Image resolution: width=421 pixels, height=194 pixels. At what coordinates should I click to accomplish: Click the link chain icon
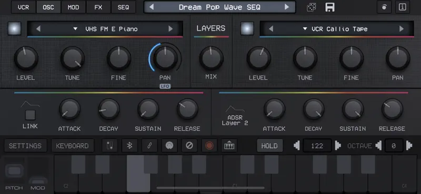(x=149, y=146)
